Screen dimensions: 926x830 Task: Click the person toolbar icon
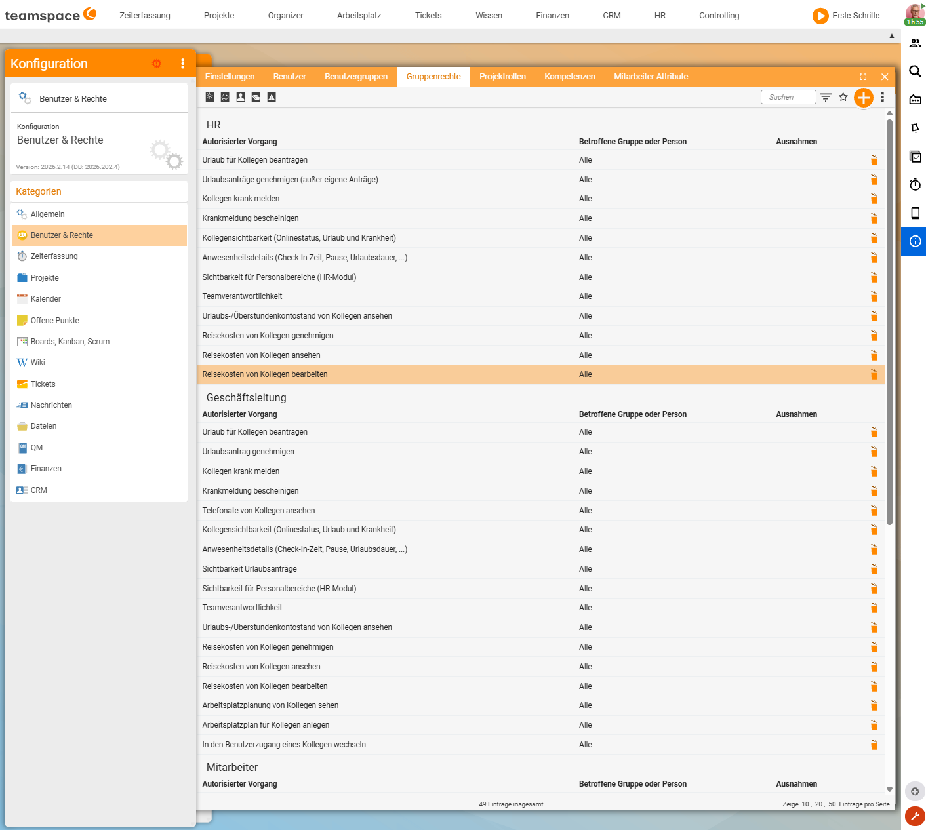pos(241,97)
